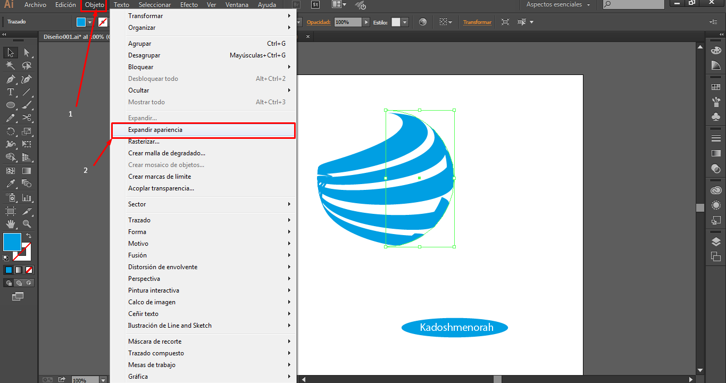Swap fill and stroke colors
The width and height of the screenshot is (726, 383).
[x=29, y=236]
